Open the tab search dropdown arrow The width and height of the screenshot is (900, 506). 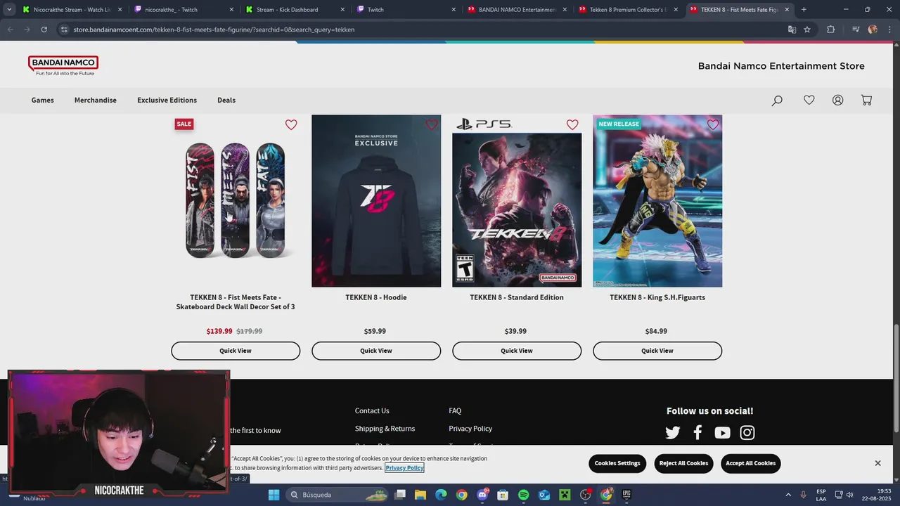click(x=9, y=10)
